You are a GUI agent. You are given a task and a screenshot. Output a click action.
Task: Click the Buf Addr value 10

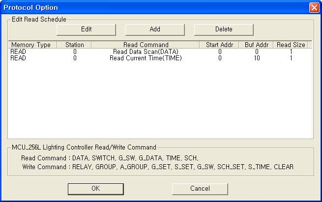256,58
